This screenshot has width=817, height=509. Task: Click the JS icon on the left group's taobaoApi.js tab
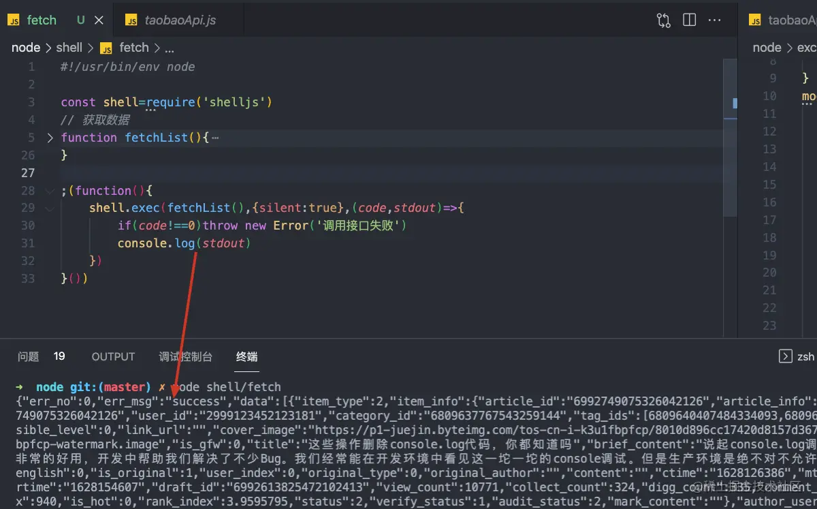(132, 21)
